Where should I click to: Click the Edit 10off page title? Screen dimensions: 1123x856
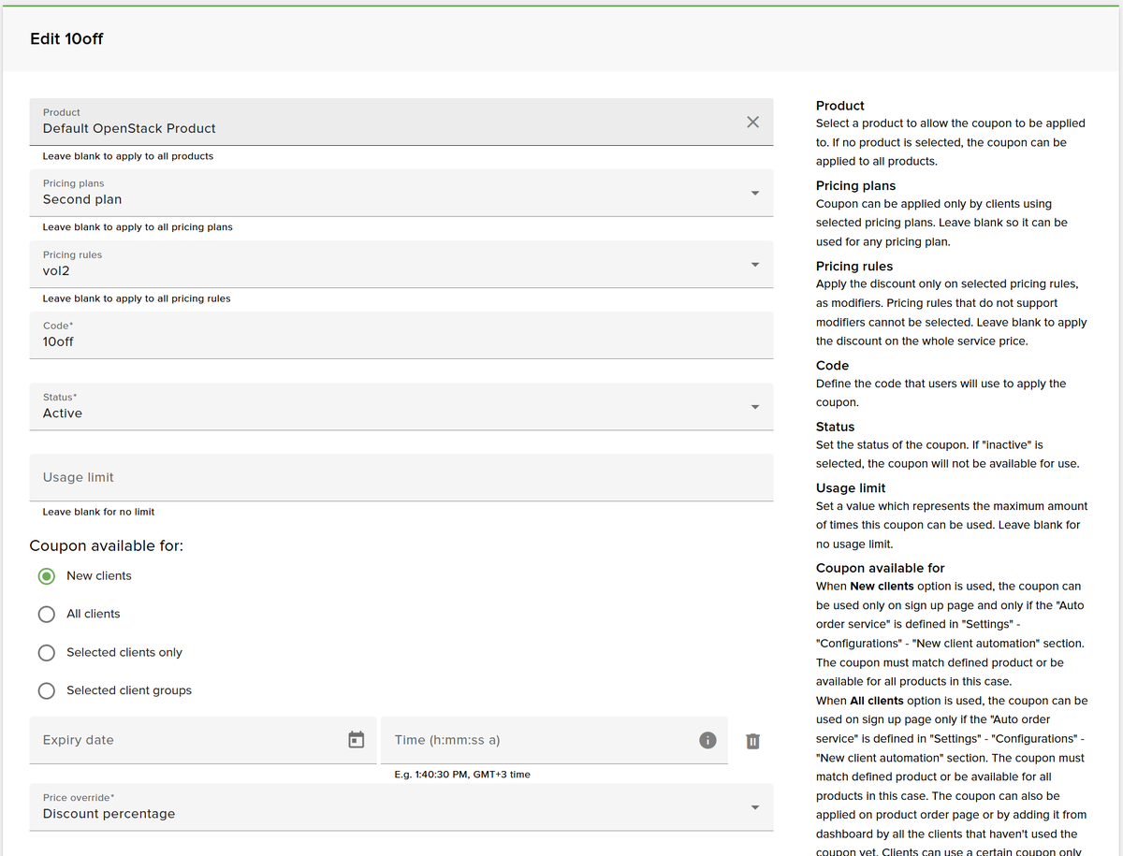pyautogui.click(x=66, y=38)
